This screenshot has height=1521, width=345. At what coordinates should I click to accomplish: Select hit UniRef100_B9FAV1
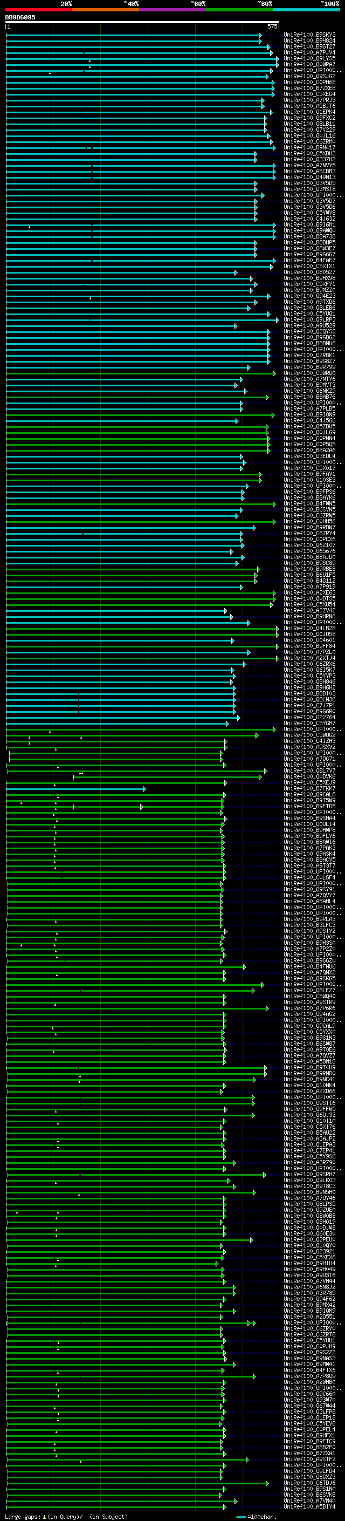click(x=309, y=474)
